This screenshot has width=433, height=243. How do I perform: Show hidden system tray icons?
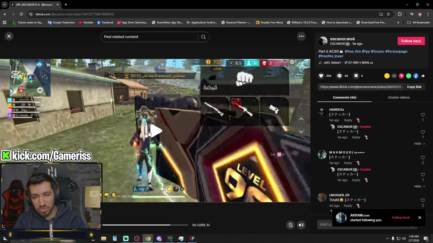[x=387, y=239]
